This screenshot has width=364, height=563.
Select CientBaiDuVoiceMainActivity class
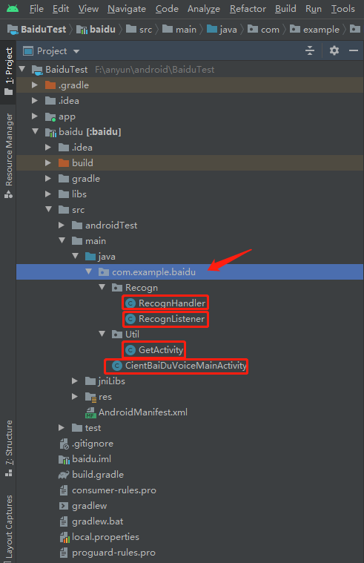tap(179, 366)
